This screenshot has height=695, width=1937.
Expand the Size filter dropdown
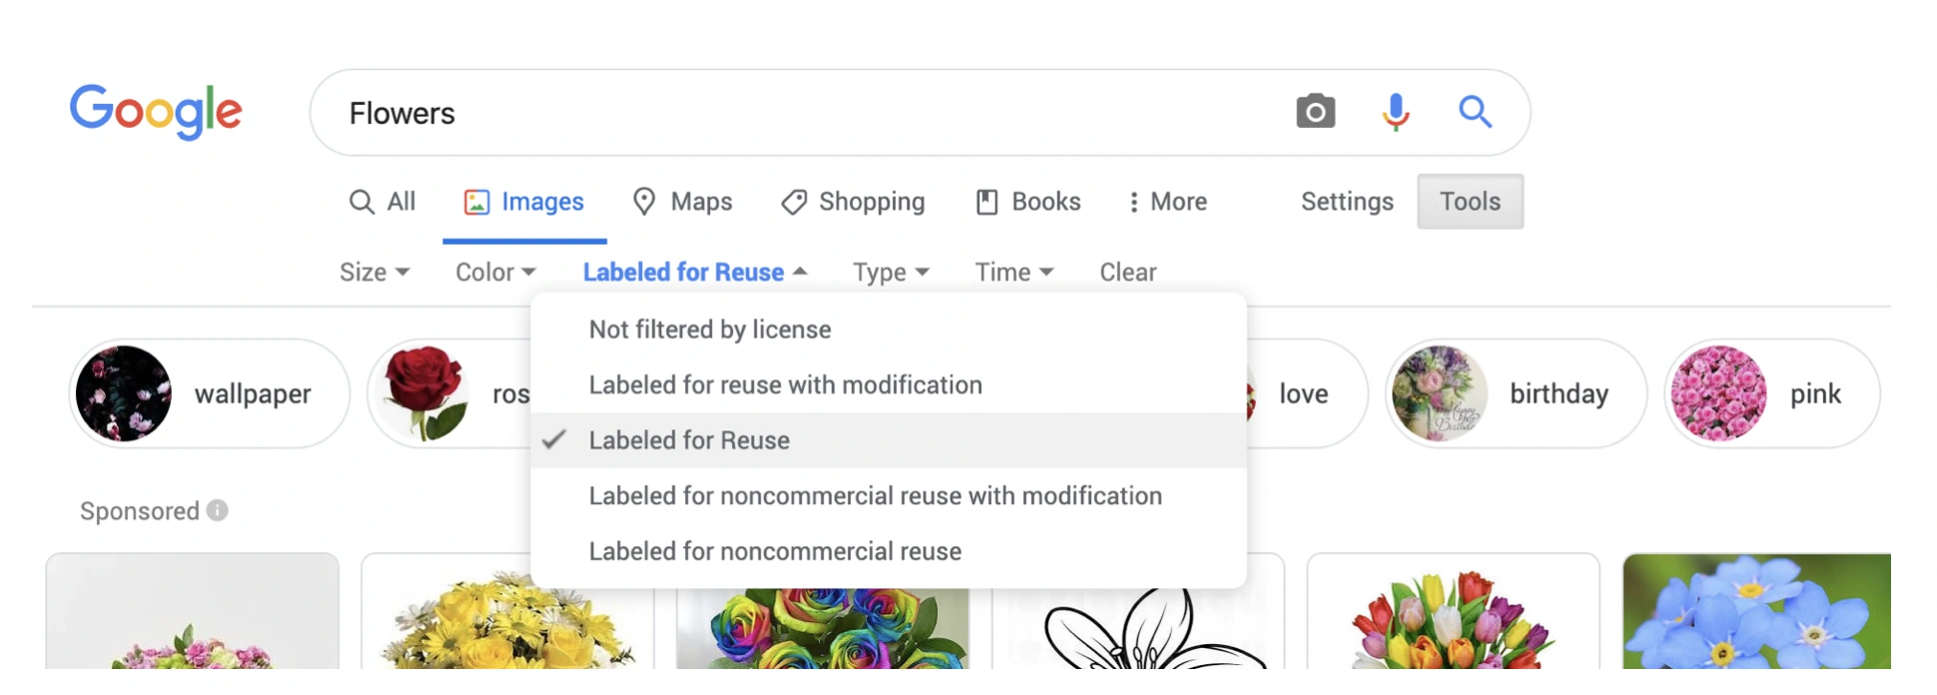tap(374, 272)
